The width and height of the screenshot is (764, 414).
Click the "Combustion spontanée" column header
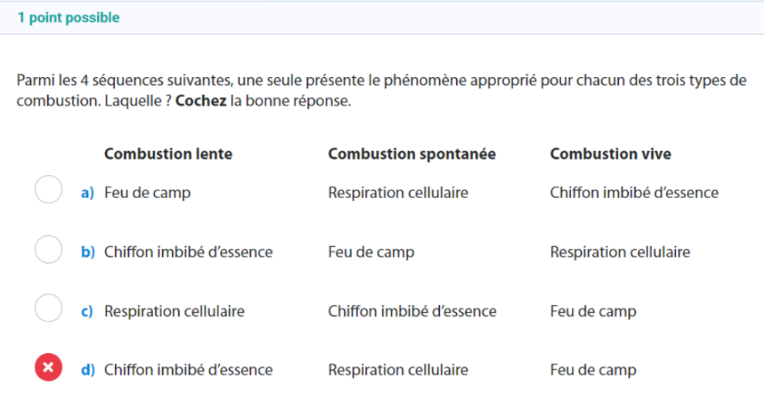point(411,153)
